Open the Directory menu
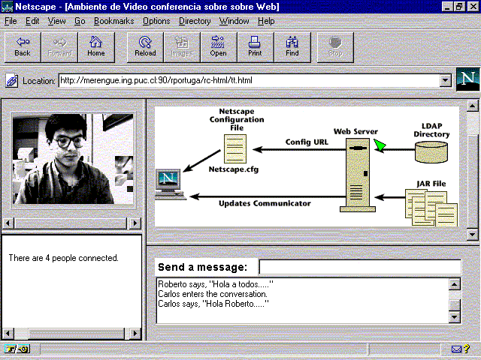The height and width of the screenshot is (360, 481). click(195, 21)
